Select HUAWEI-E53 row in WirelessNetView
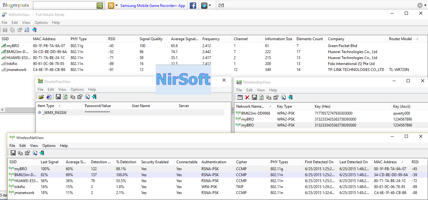The height and width of the screenshot is (200, 428). pos(217,181)
